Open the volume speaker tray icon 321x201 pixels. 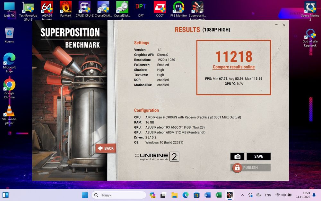283,195
